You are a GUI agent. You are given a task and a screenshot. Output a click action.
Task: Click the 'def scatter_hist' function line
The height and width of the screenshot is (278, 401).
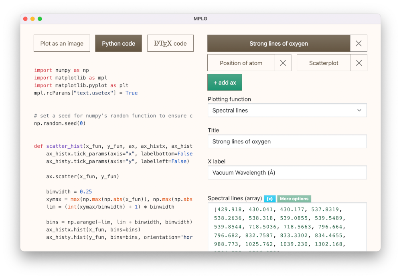coord(113,146)
